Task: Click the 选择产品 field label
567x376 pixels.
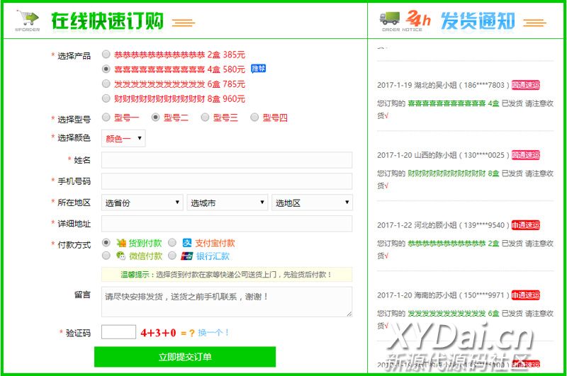Action: click(74, 56)
